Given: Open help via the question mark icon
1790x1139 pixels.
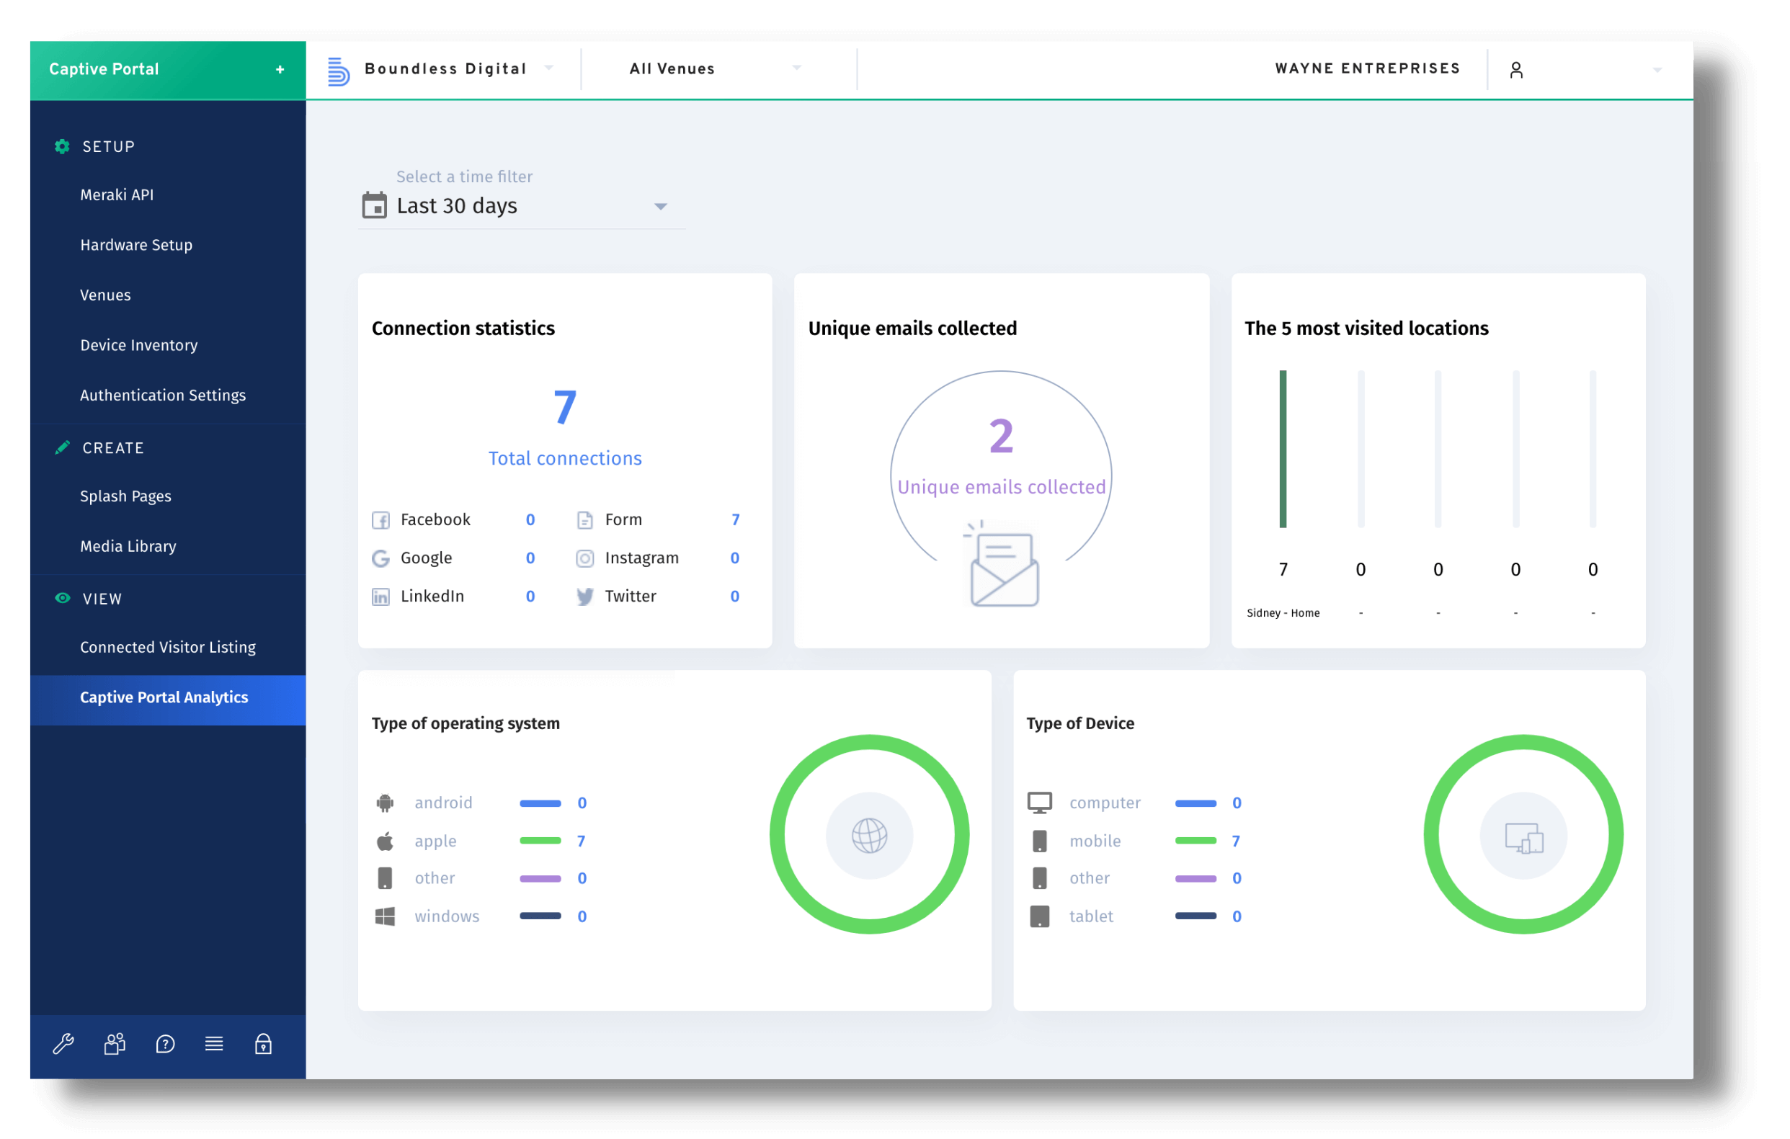Looking at the screenshot, I should (x=164, y=1044).
